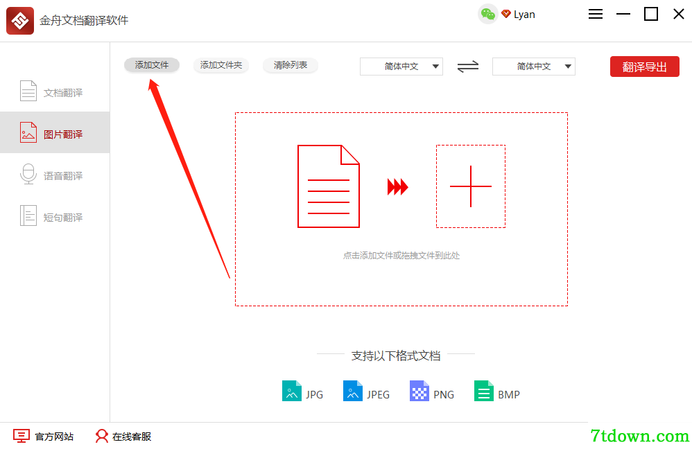Image resolution: width=692 pixels, height=449 pixels.
Task: Click the BMP format icon
Action: (x=484, y=391)
